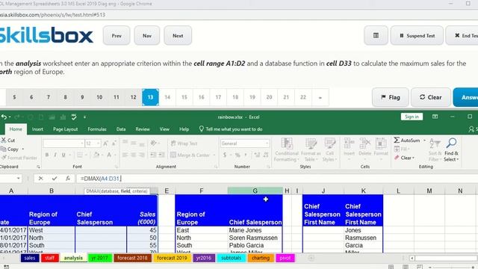Open the Skillsbox calculator/list icon button
478x269 pixels.
point(376,36)
